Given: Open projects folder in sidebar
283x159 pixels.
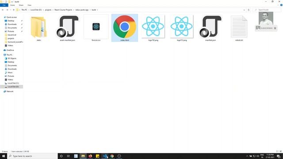Looking at the screenshot, I should (x=11, y=38).
